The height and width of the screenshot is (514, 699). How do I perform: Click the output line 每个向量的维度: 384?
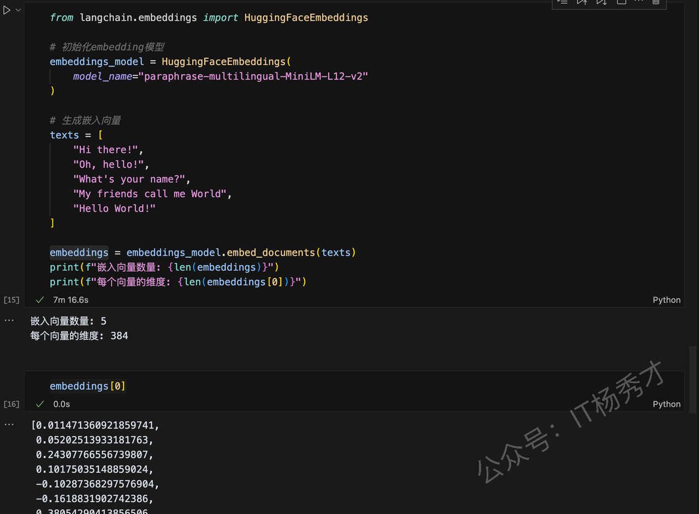(79, 336)
